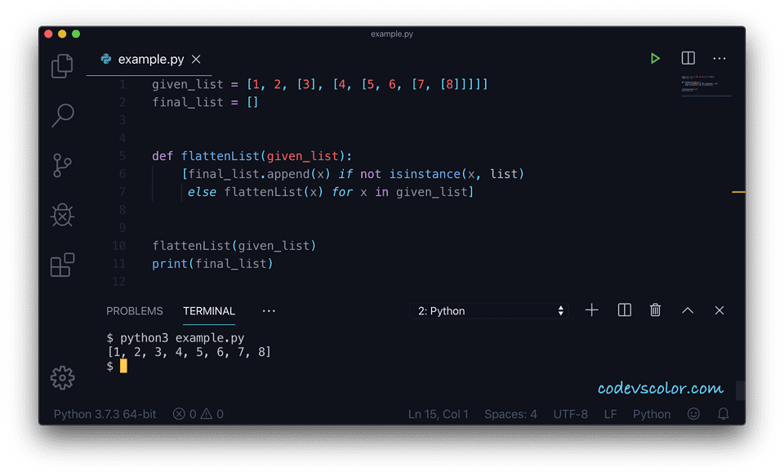
Task: Open a new terminal instance
Action: [x=591, y=310]
